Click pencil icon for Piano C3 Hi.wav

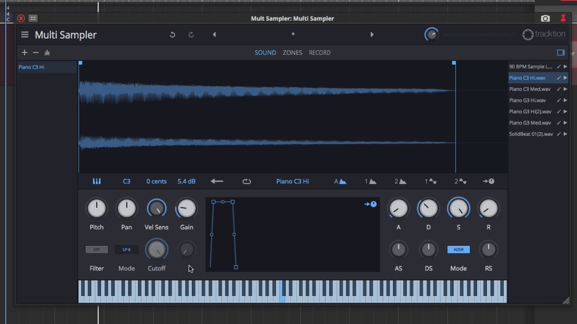pyautogui.click(x=559, y=78)
